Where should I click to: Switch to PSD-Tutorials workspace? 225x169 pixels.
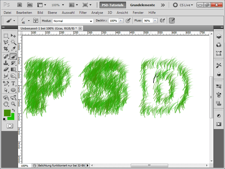pyautogui.click(x=113, y=5)
